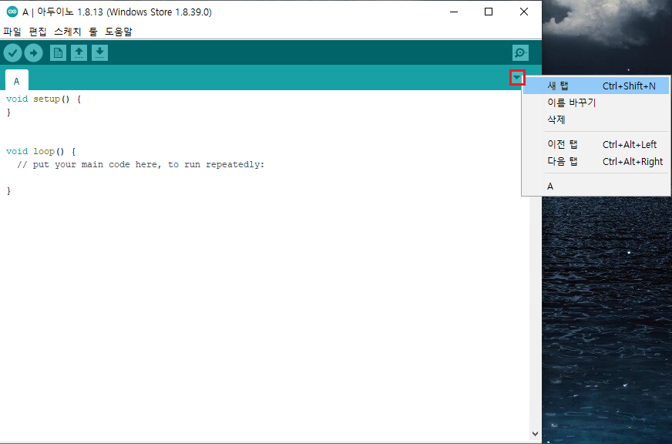This screenshot has width=672, height=444.
Task: Maximize the Arduino window
Action: click(489, 12)
